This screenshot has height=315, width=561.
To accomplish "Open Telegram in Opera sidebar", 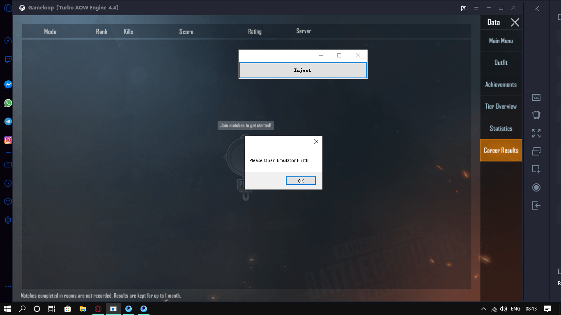I will 8,121.
